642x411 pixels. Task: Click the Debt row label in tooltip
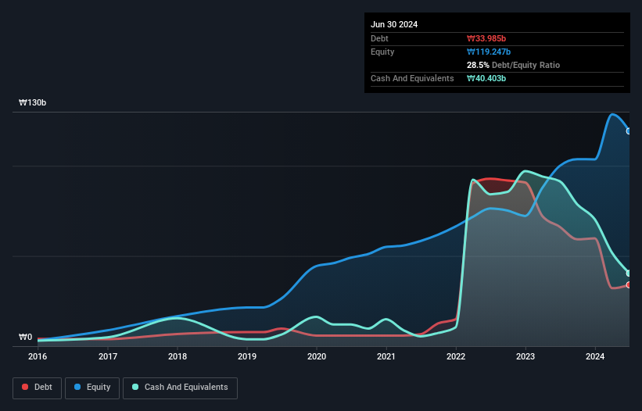click(379, 38)
